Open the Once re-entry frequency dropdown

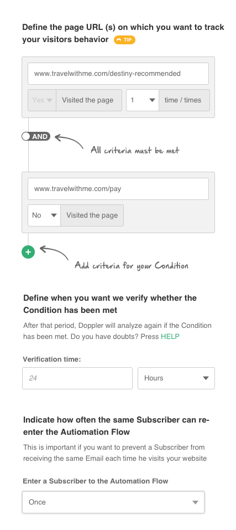click(x=113, y=502)
